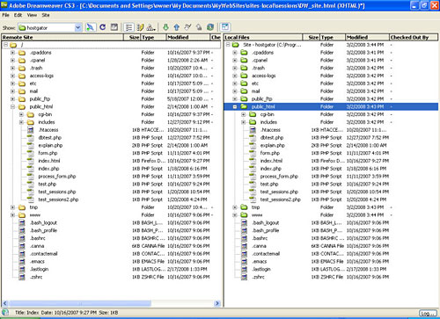Expand local .cpanel folder

tap(235, 60)
